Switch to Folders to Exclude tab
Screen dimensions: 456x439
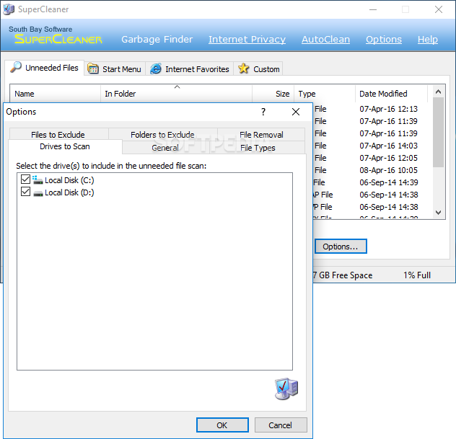[162, 135]
